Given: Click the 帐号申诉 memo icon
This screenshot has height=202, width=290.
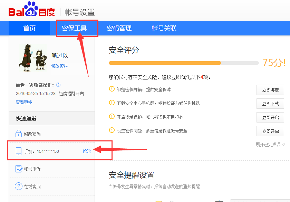Looking at the screenshot, I should tap(19, 169).
